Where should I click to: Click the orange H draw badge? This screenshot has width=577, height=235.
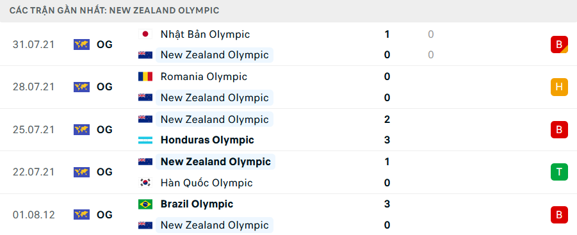559,87
